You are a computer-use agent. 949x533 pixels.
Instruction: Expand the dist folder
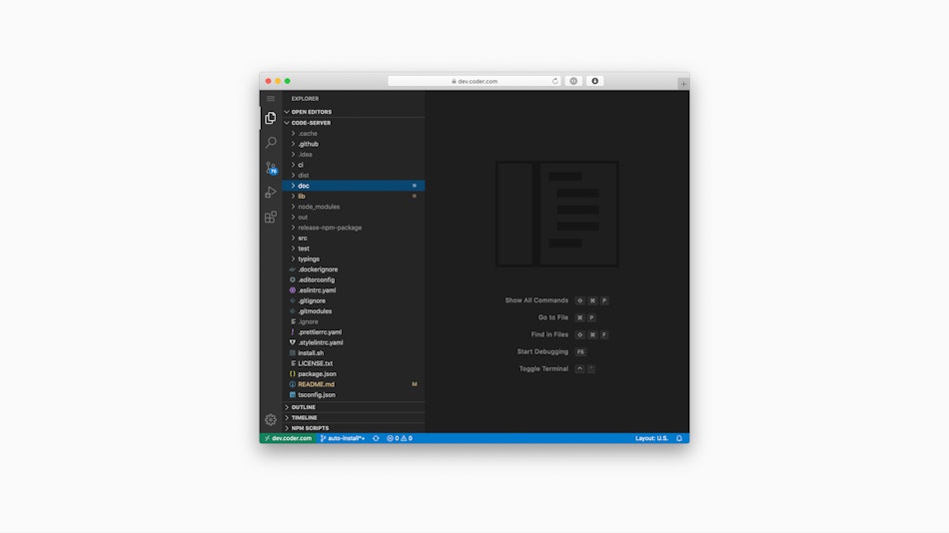[354, 176]
